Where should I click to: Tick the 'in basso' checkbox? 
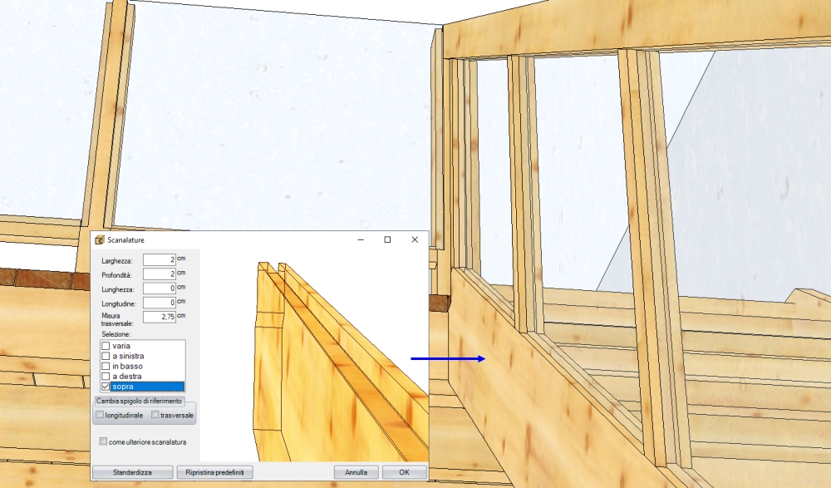[x=106, y=366]
